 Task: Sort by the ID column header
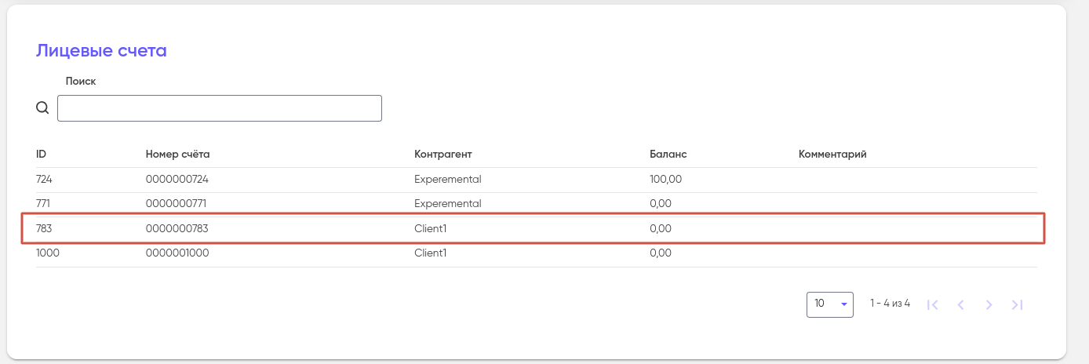[x=42, y=154]
